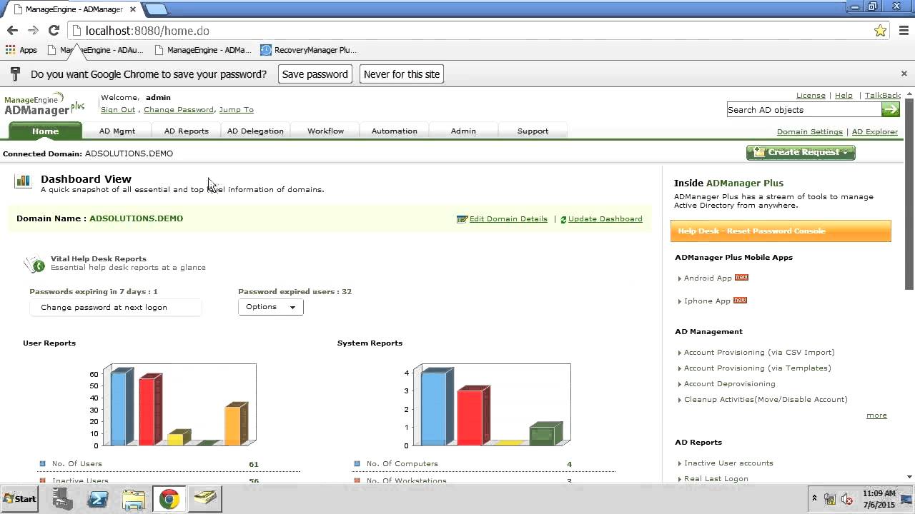Open the License link
The image size is (915, 514).
[811, 96]
